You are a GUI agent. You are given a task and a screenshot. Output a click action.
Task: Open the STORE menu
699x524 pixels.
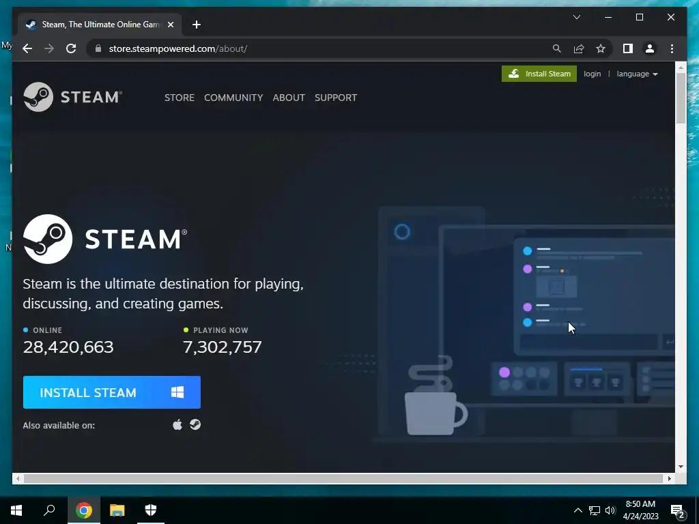coord(180,98)
